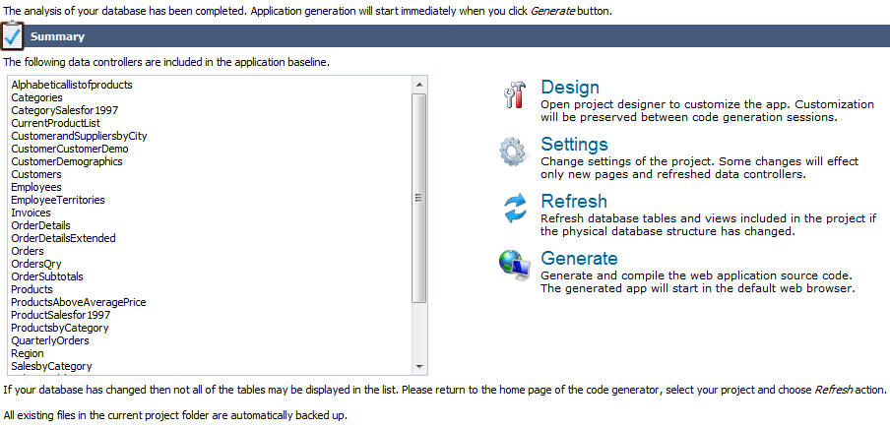Select SalesbyCategory in the list
Screen dimensions: 890x428
tap(51, 367)
